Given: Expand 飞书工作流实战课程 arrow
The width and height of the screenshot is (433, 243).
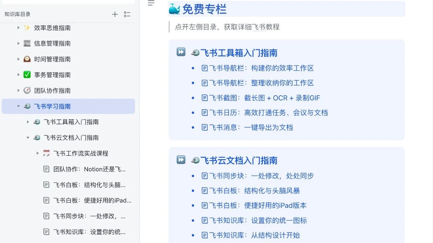Looking at the screenshot, I should (38, 153).
